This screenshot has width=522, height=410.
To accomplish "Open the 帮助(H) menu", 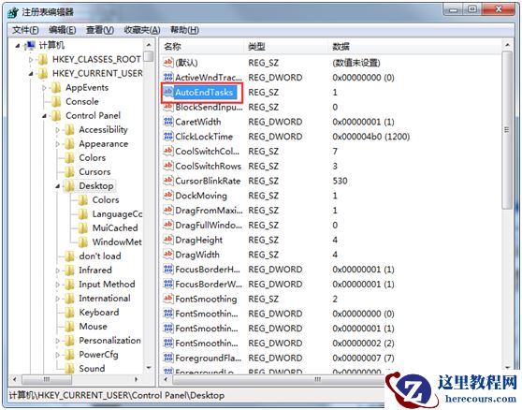I will (x=184, y=30).
